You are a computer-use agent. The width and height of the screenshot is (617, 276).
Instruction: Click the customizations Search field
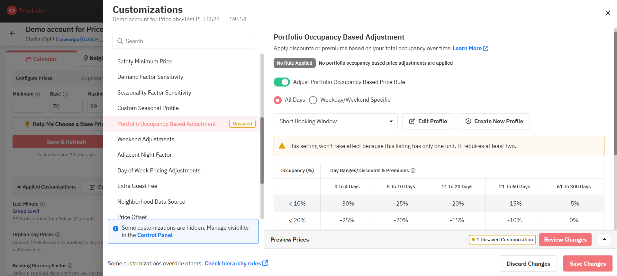point(183,41)
